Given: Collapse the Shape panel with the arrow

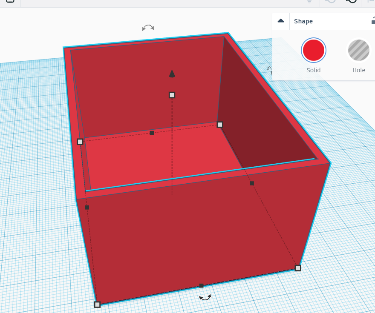Looking at the screenshot, I should 280,21.
